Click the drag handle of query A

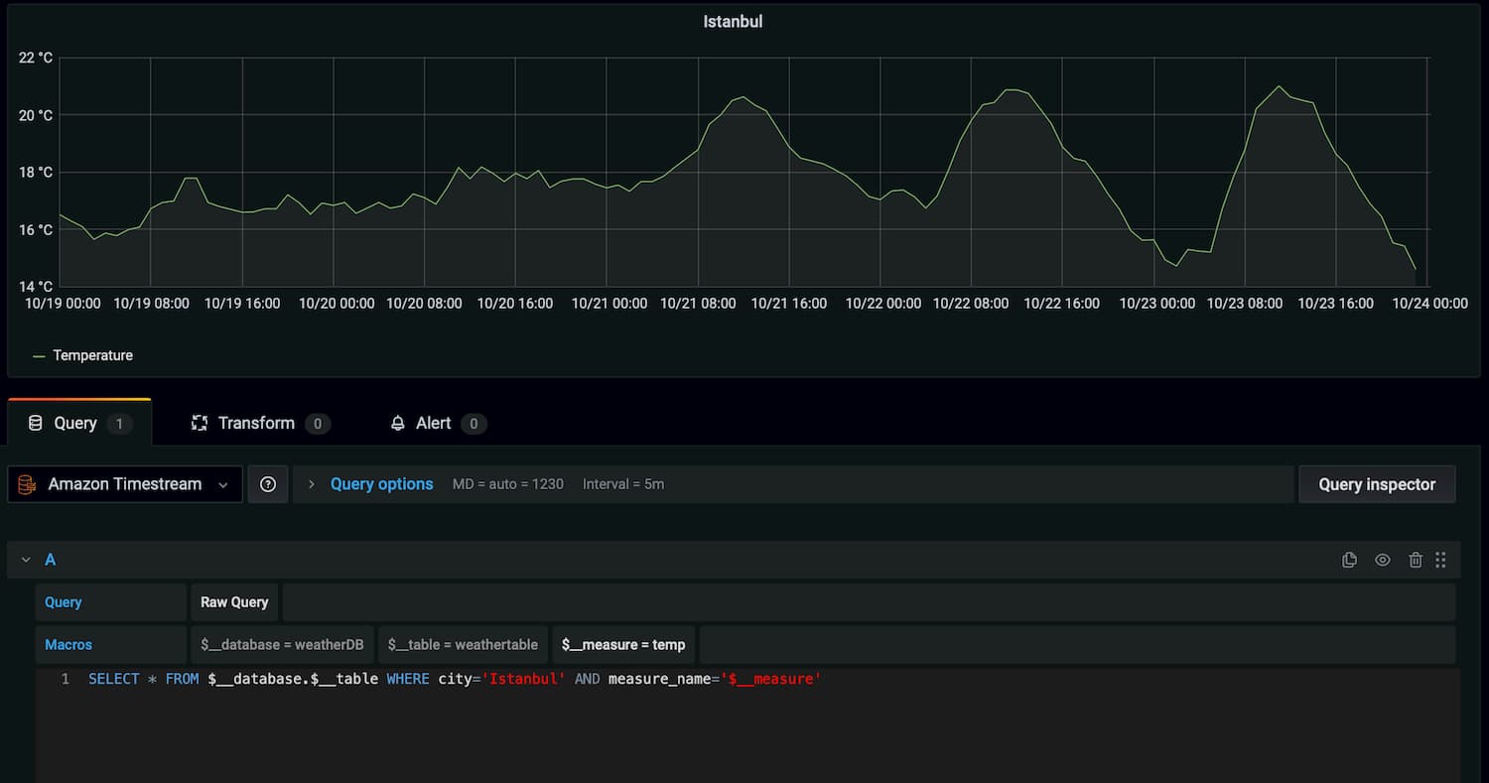pos(1440,560)
